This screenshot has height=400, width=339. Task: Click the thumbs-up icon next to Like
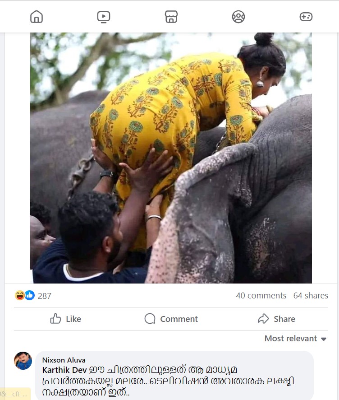(56, 319)
